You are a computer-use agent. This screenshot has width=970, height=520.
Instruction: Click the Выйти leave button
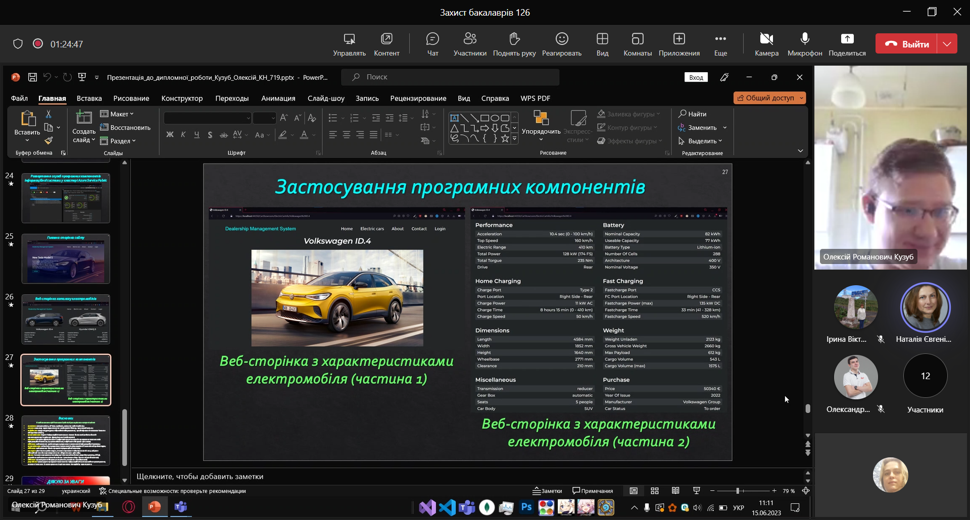tap(906, 44)
